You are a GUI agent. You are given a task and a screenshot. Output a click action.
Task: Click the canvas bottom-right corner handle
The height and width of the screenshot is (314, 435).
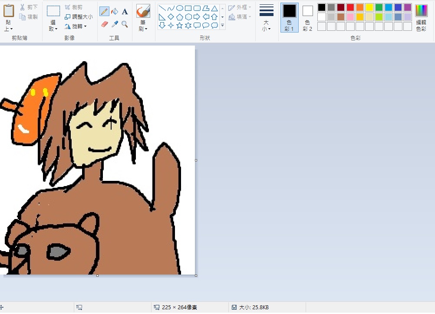[x=196, y=275]
